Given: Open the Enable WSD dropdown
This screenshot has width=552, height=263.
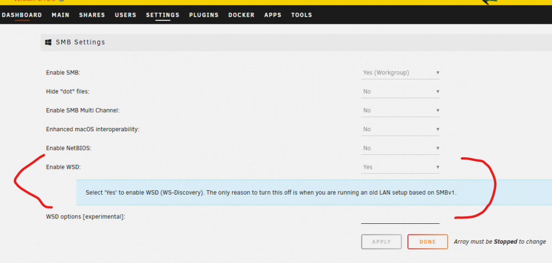Looking at the screenshot, I should (400, 167).
